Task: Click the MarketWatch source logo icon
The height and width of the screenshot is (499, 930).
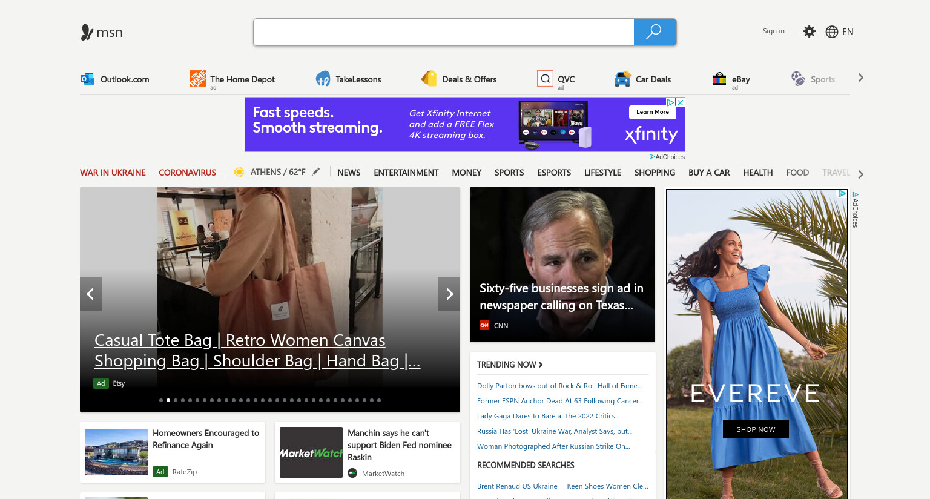Action: (352, 473)
